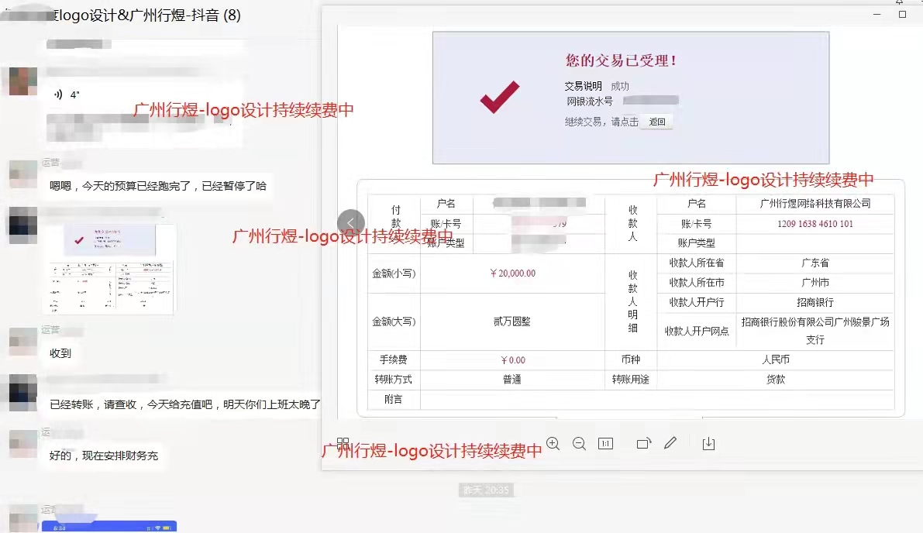This screenshot has height=533, width=923.
Task: Click the blue progress bar thumbnail
Action: [108, 526]
